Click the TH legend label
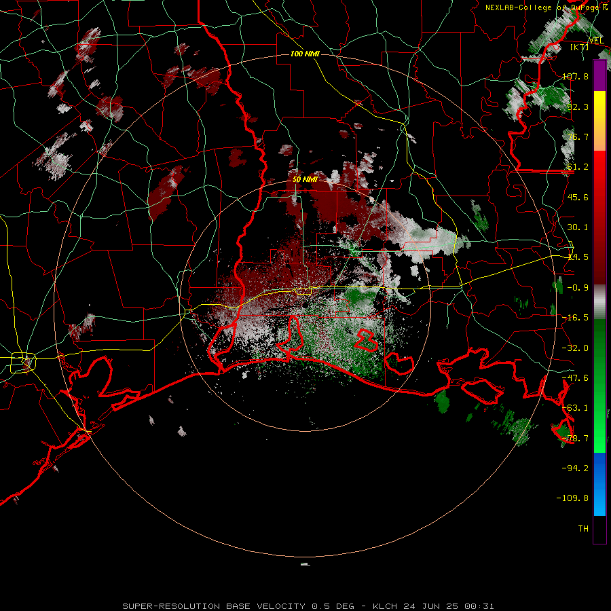Viewport: 611px width, 611px height. [583, 528]
